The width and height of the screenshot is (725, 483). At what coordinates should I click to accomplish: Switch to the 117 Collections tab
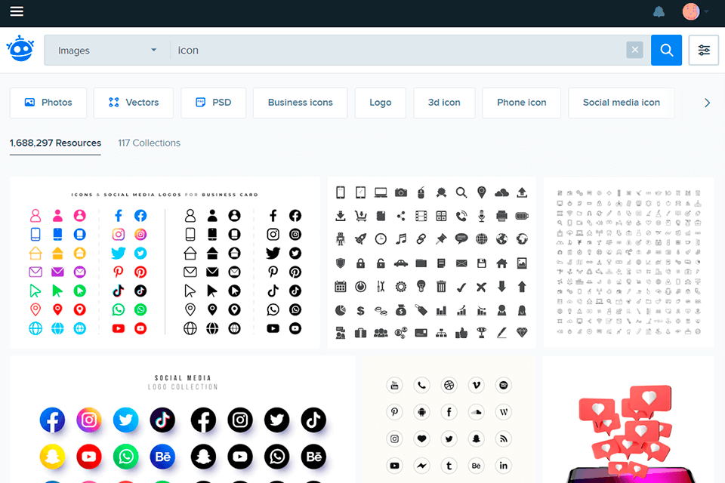coord(149,143)
